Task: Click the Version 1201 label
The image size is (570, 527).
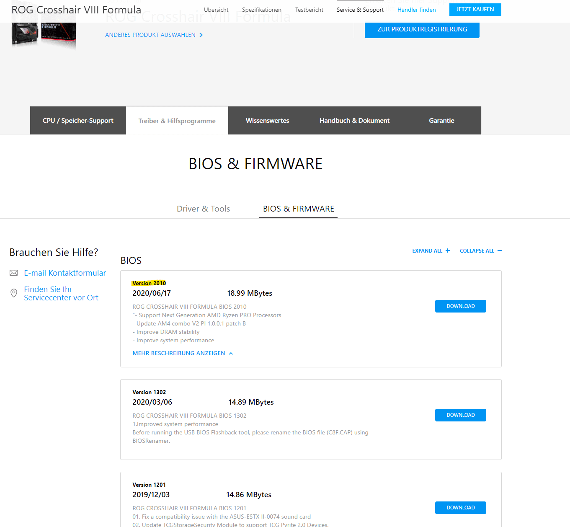Action: pos(149,485)
